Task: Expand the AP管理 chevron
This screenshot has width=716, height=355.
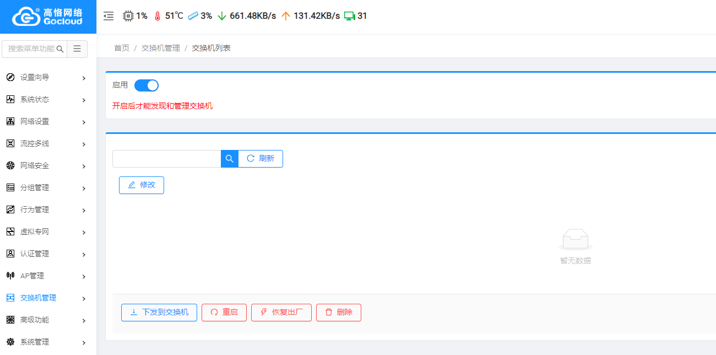Action: 84,277
